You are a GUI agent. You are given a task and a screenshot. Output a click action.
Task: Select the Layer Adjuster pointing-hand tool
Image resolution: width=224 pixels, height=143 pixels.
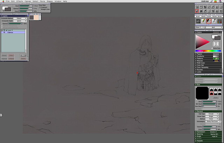click(x=213, y=11)
